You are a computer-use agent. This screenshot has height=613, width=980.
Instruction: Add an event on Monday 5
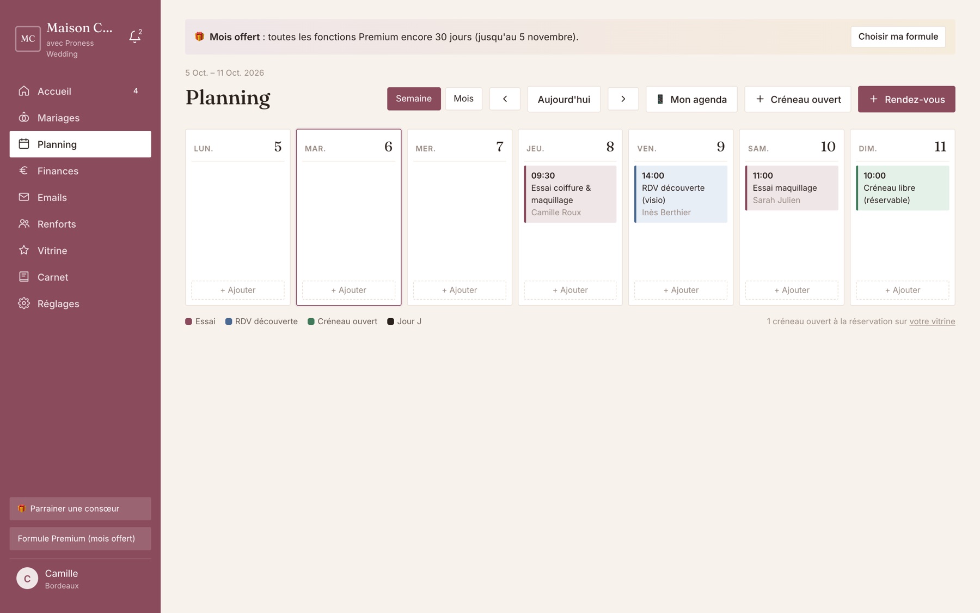[238, 290]
